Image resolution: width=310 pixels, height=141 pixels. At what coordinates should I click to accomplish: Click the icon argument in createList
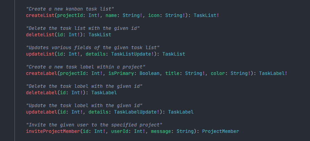[154, 15]
